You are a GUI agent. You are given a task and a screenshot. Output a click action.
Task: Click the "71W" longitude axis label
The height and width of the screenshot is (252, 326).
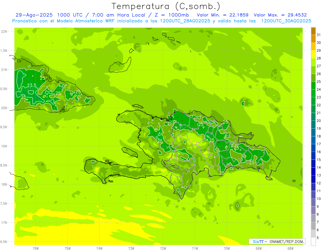coord(195,248)
